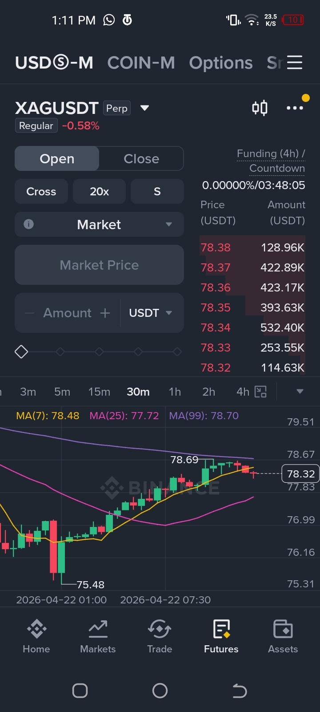The height and width of the screenshot is (712, 320).
Task: Open the hamburger menu icon
Action: [294, 63]
